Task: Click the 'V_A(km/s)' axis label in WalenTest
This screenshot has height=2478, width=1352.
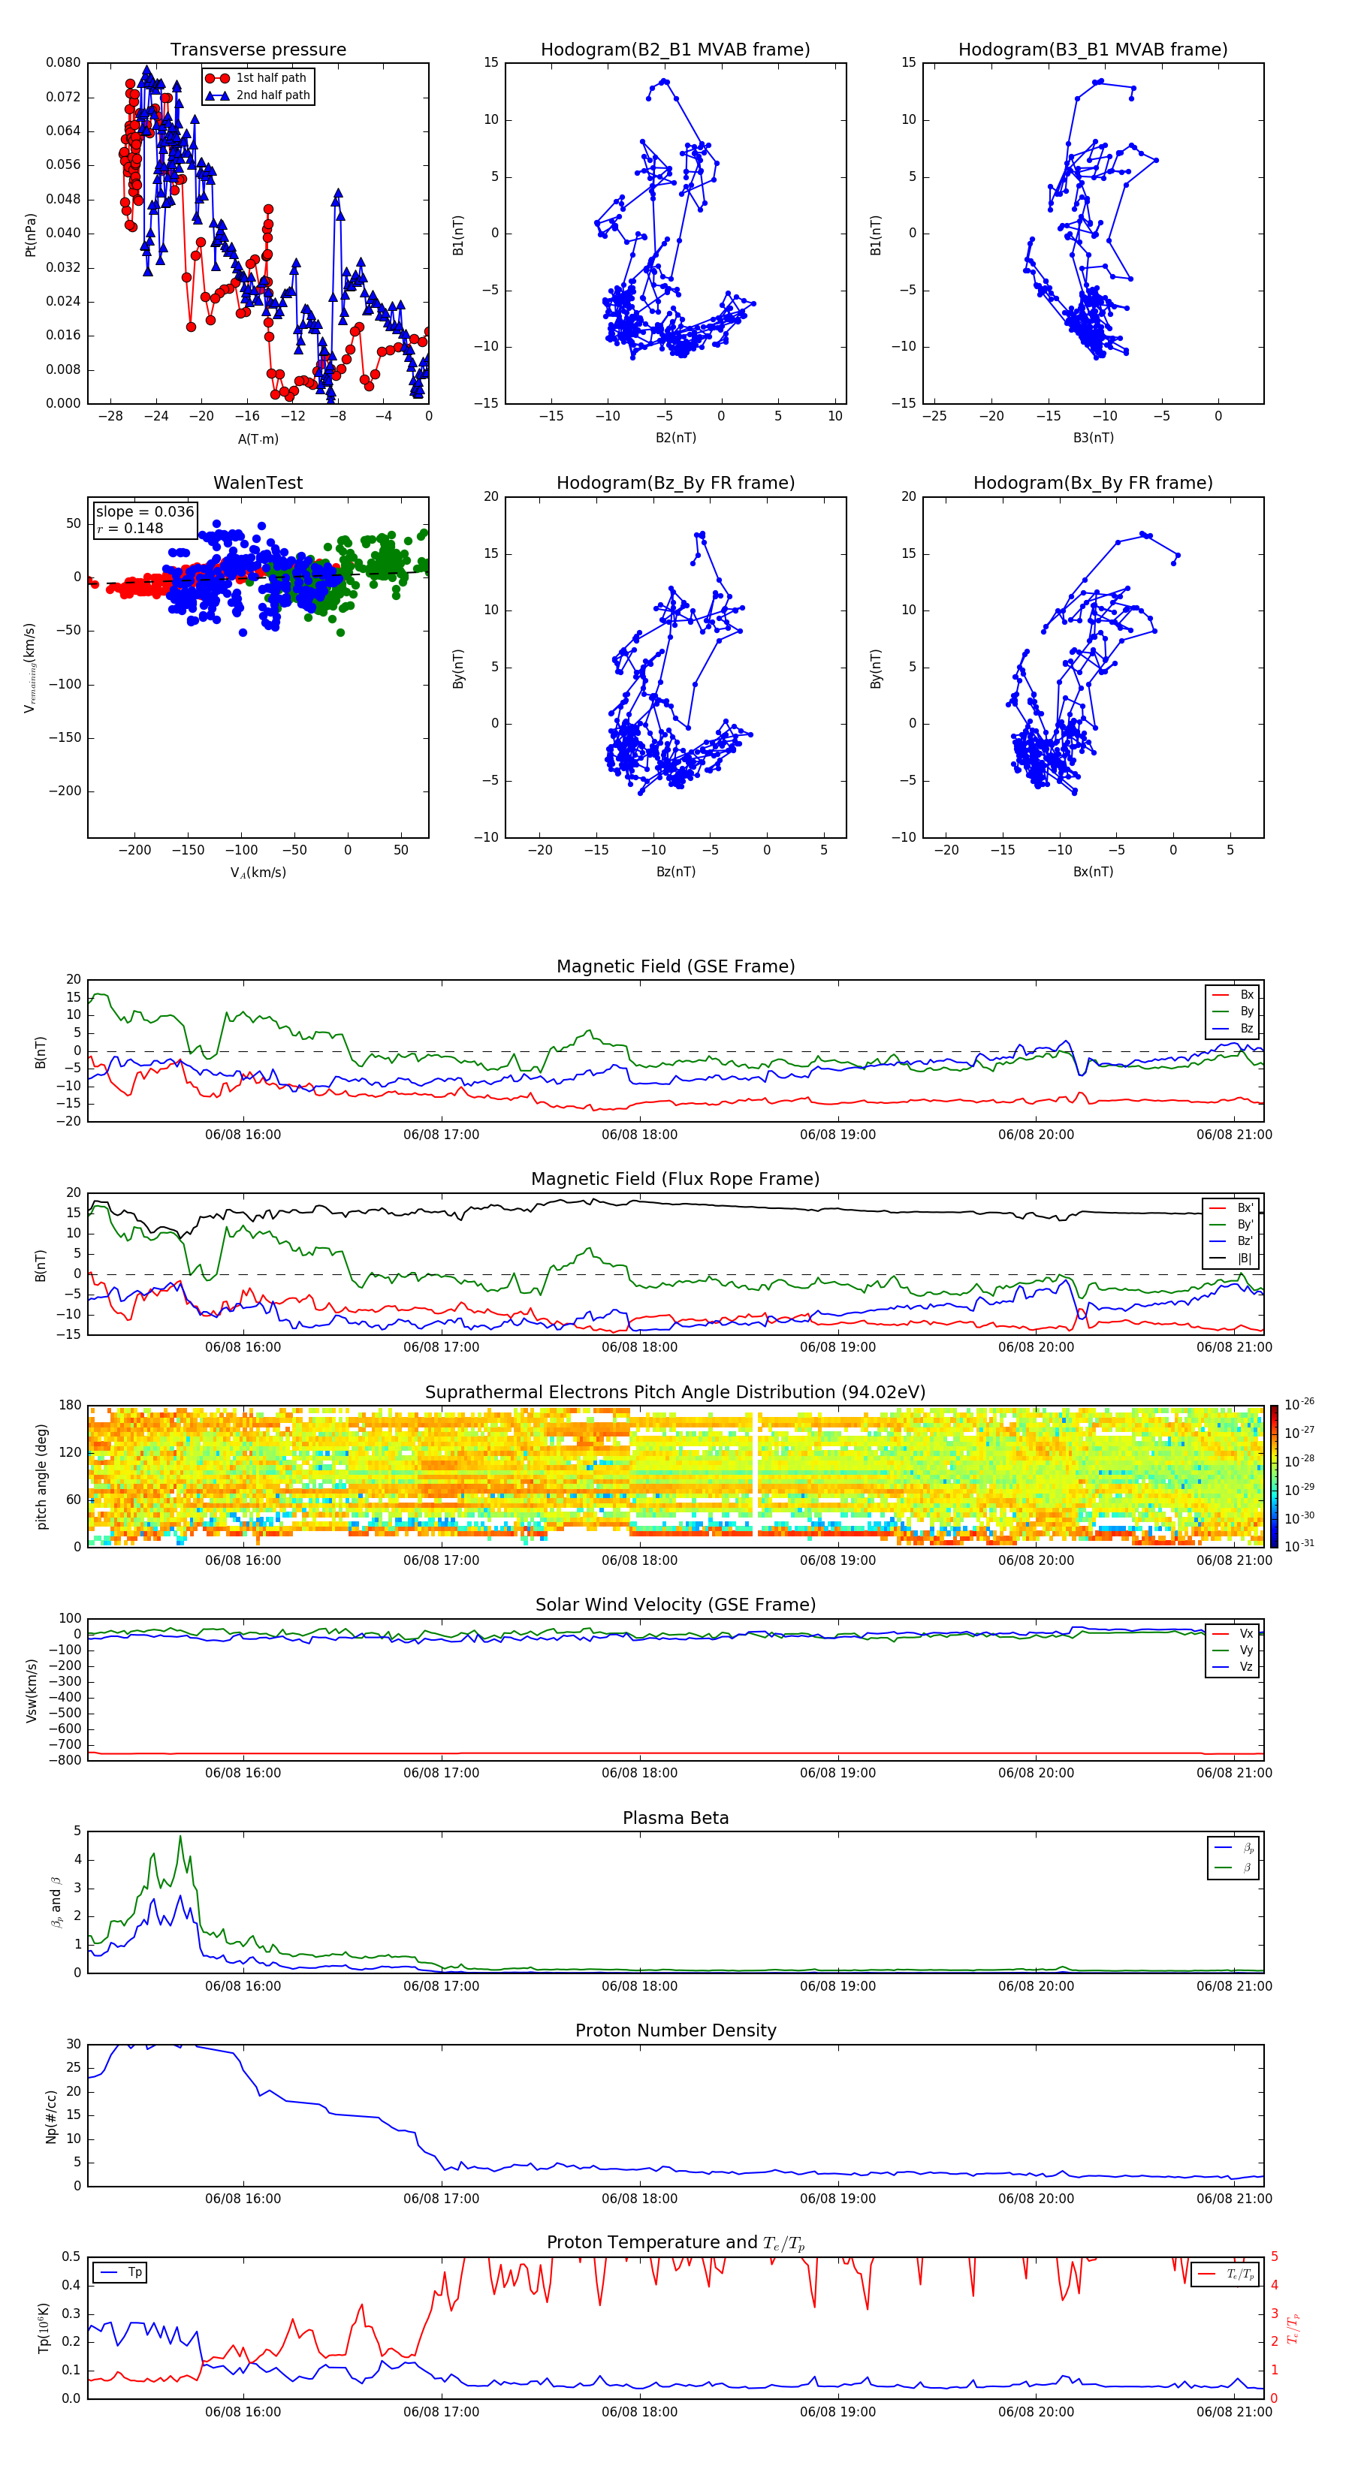Action: 258,873
